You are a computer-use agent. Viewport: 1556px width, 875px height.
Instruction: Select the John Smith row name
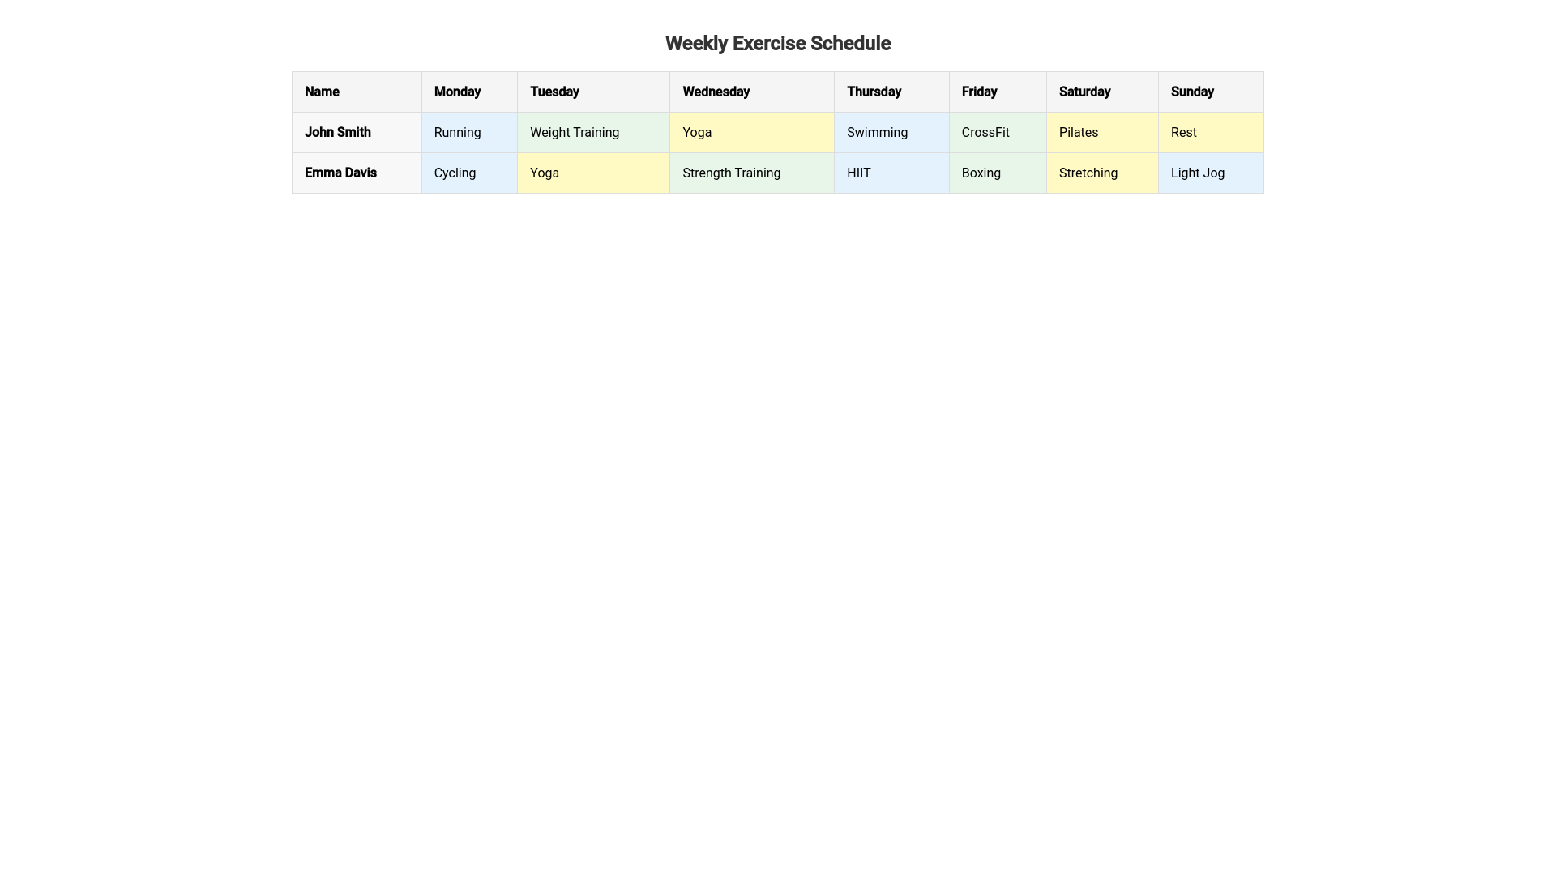pyautogui.click(x=357, y=132)
